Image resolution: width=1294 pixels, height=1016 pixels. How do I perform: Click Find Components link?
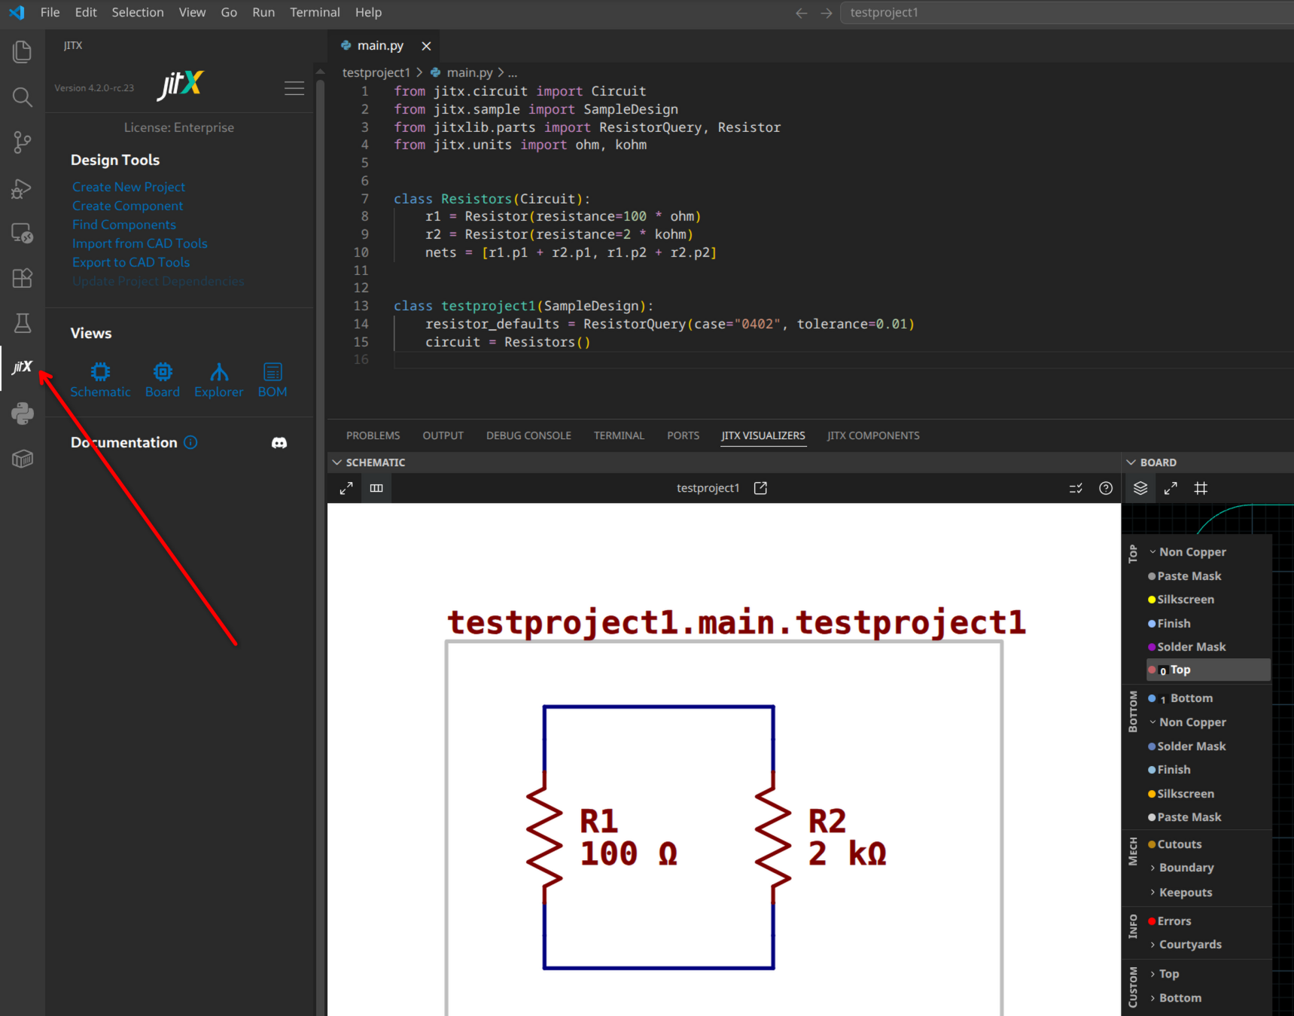tap(124, 224)
